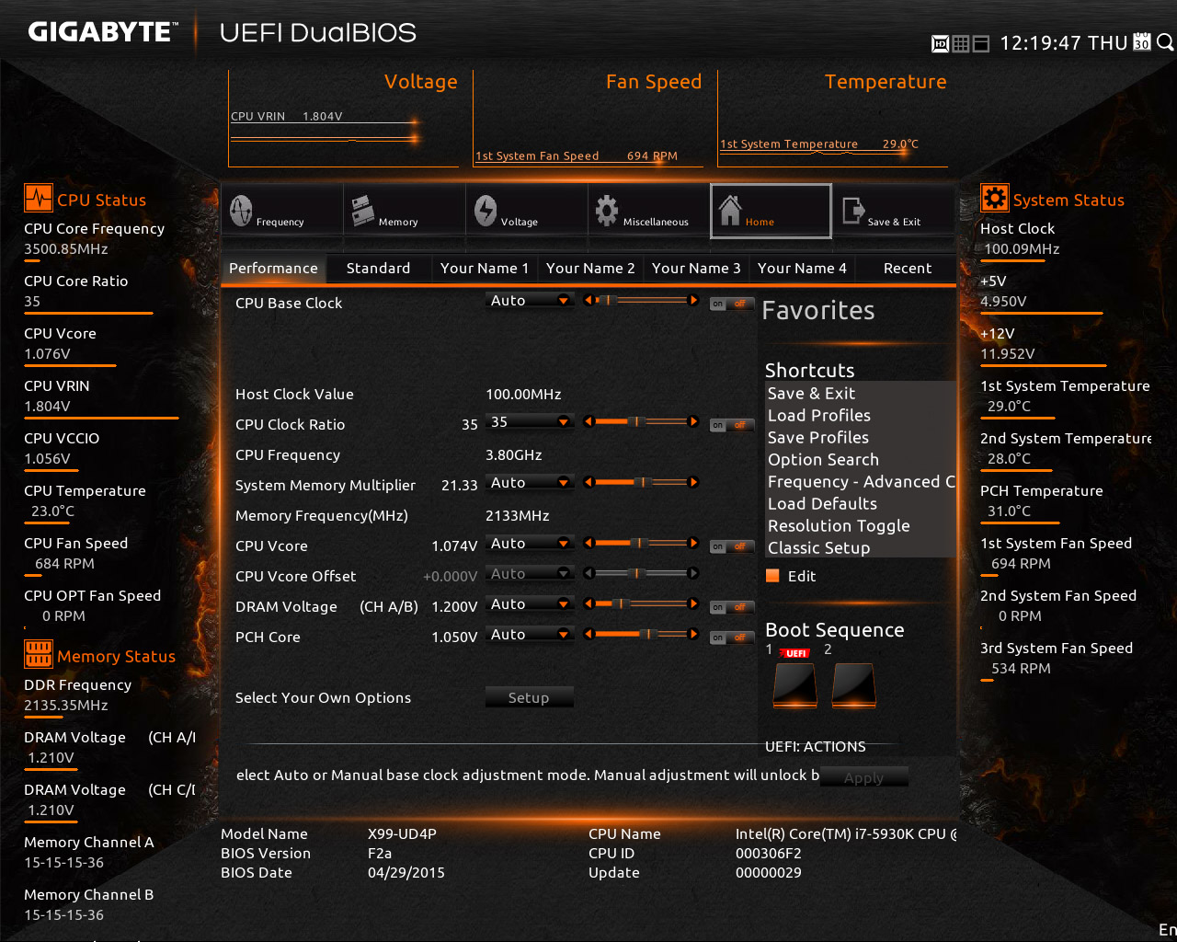Open the Memory settings icon
Image resolution: width=1177 pixels, height=942 pixels.
(x=362, y=211)
